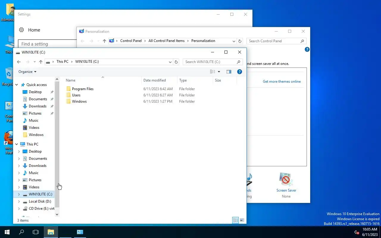The width and height of the screenshot is (381, 238).
Task: Collapse the This PC tree
Action: pyautogui.click(x=17, y=144)
